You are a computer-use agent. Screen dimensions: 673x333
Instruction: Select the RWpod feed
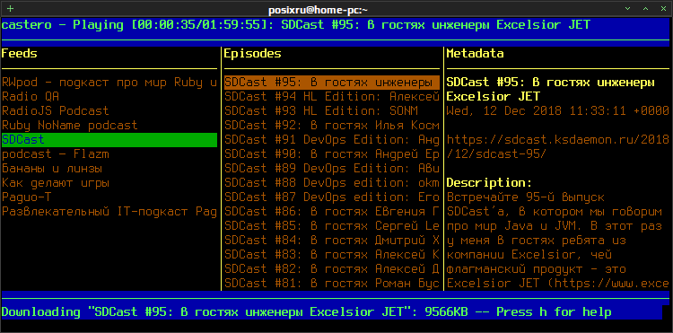click(x=109, y=83)
